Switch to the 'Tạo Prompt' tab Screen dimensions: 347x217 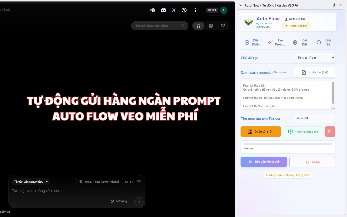pos(277,43)
